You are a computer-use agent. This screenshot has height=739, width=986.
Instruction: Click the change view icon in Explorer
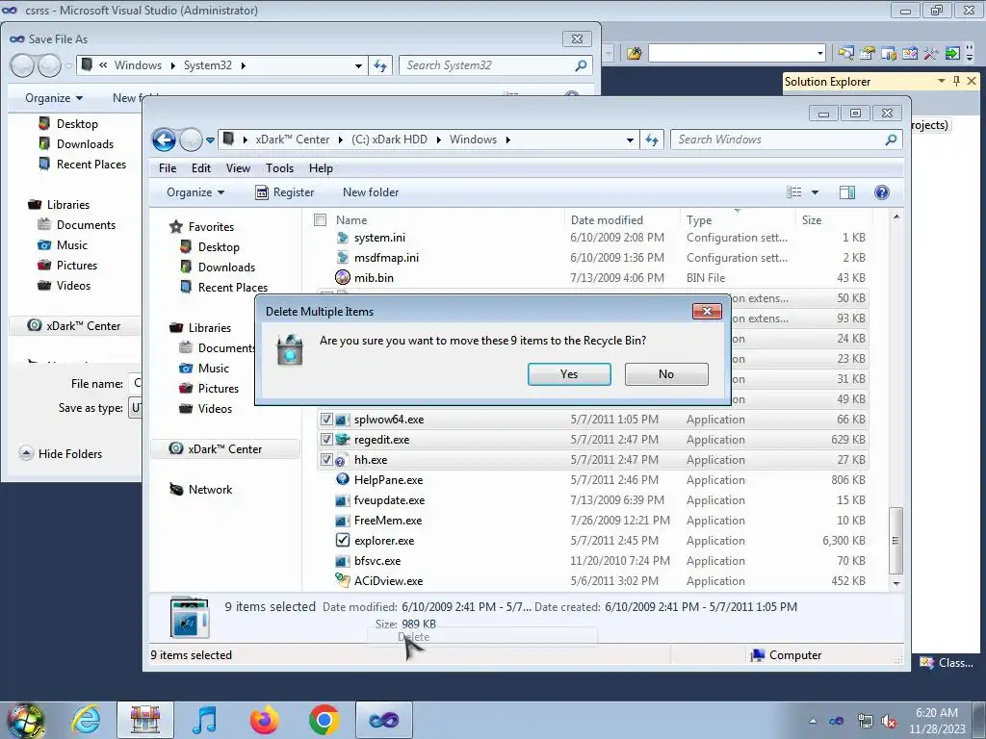coord(794,192)
